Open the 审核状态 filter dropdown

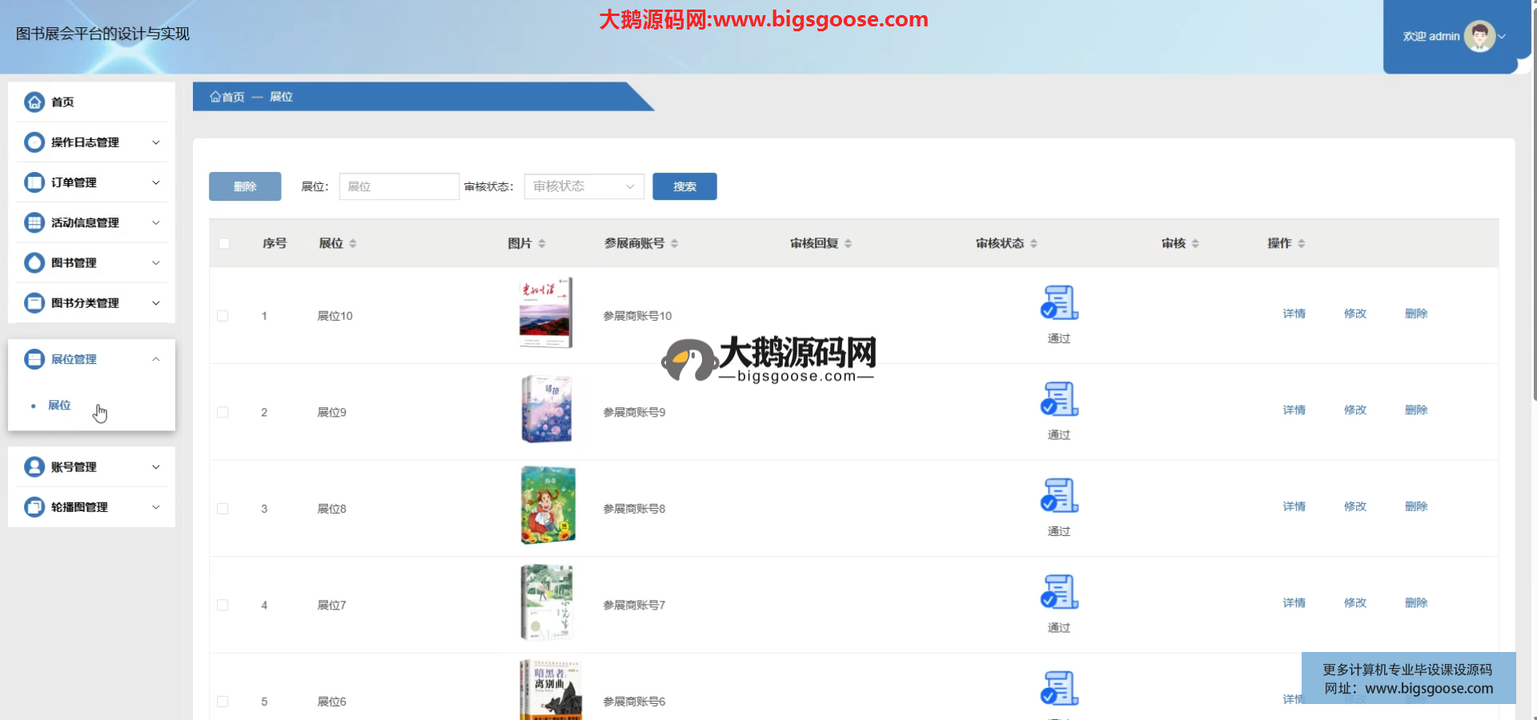[x=584, y=186]
